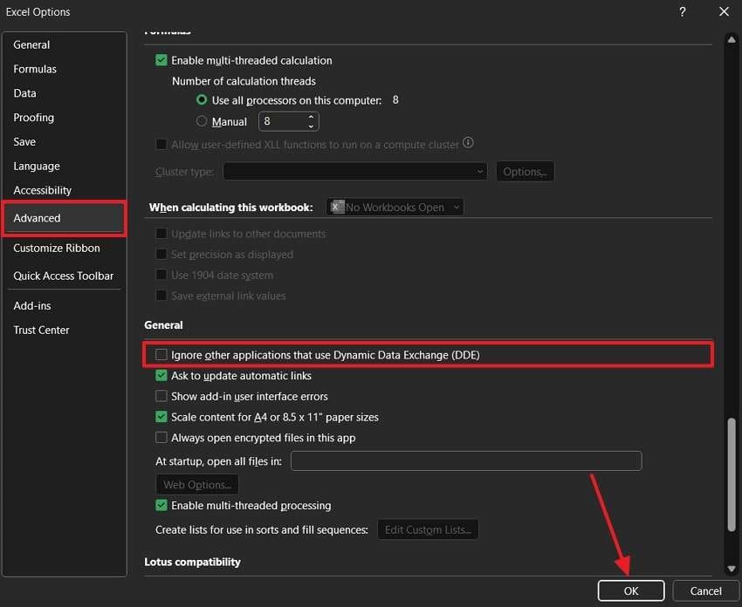
Task: Close the Excel Options dialog
Action: 724,12
